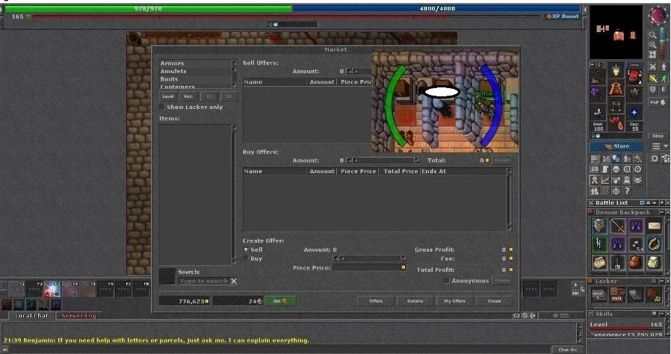Click the Details button
Image resolution: width=671 pixels, height=354 pixels.
click(415, 301)
